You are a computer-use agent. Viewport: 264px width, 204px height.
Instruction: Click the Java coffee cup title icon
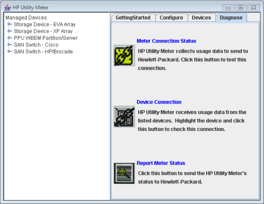click(x=8, y=7)
